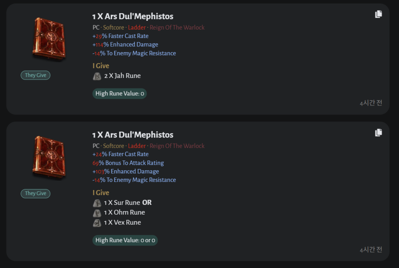Open the Ars Dul'Mephistos image with 24% cast rate

click(49, 157)
